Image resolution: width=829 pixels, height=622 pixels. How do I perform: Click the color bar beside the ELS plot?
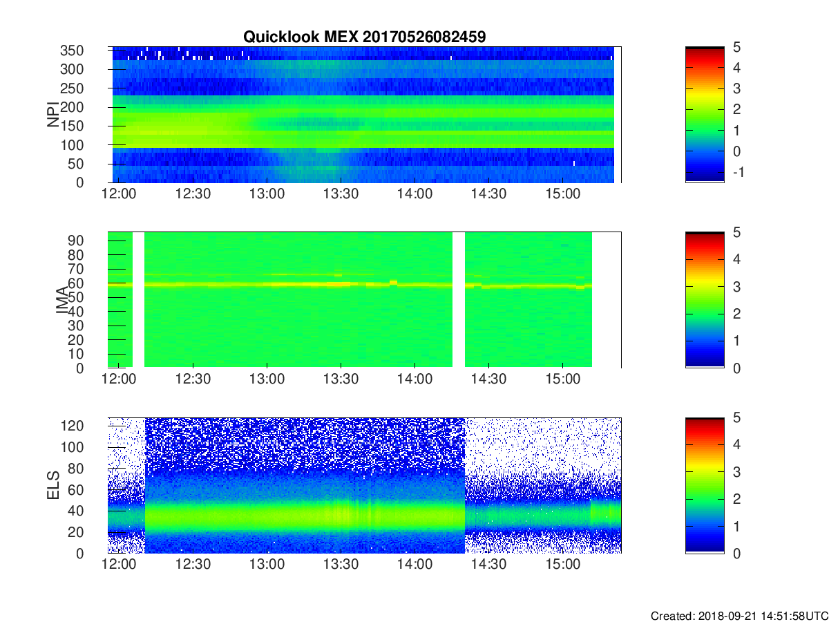point(705,485)
